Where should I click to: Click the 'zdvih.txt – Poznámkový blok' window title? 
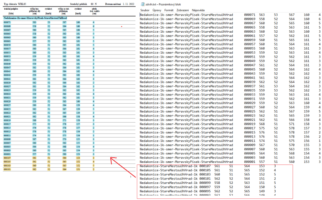(163, 4)
